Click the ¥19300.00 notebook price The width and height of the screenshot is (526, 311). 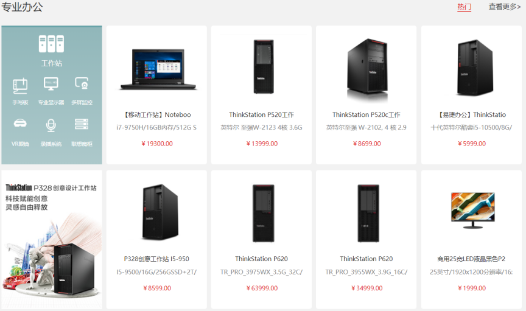156,144
